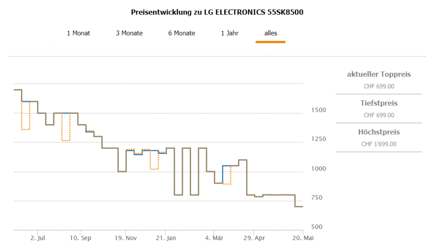Switch to the "3 Monate" tab
Screen dimensions: 426x250
(x=129, y=33)
